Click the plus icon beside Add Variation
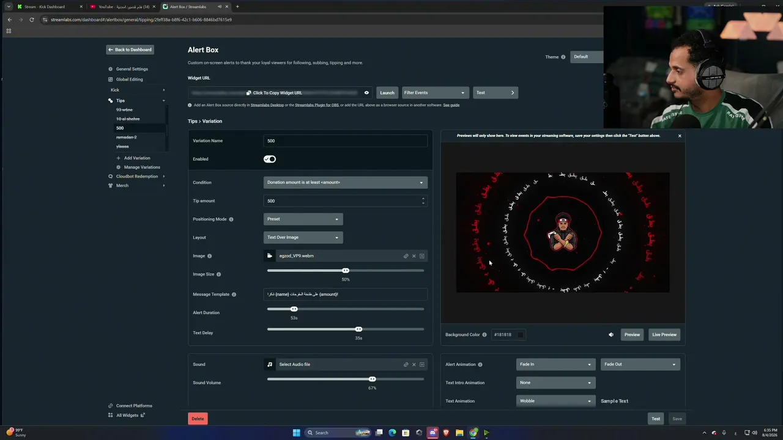This screenshot has width=783, height=440. (118, 158)
